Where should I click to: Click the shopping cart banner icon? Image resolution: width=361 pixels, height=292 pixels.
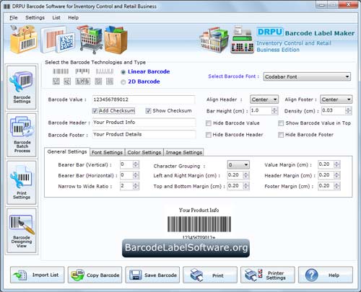90,39
